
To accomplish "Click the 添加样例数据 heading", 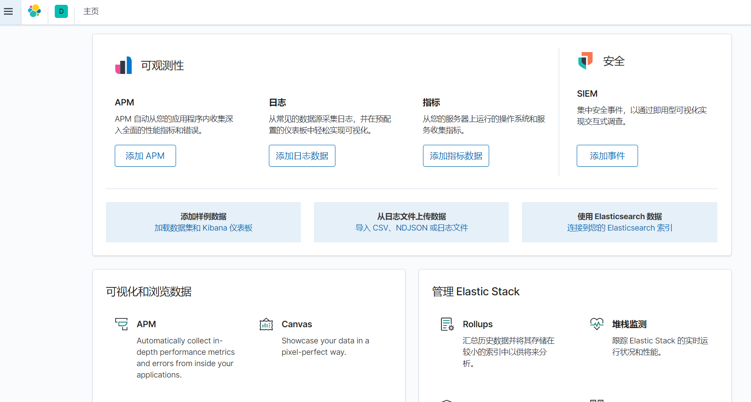I will pyautogui.click(x=203, y=217).
